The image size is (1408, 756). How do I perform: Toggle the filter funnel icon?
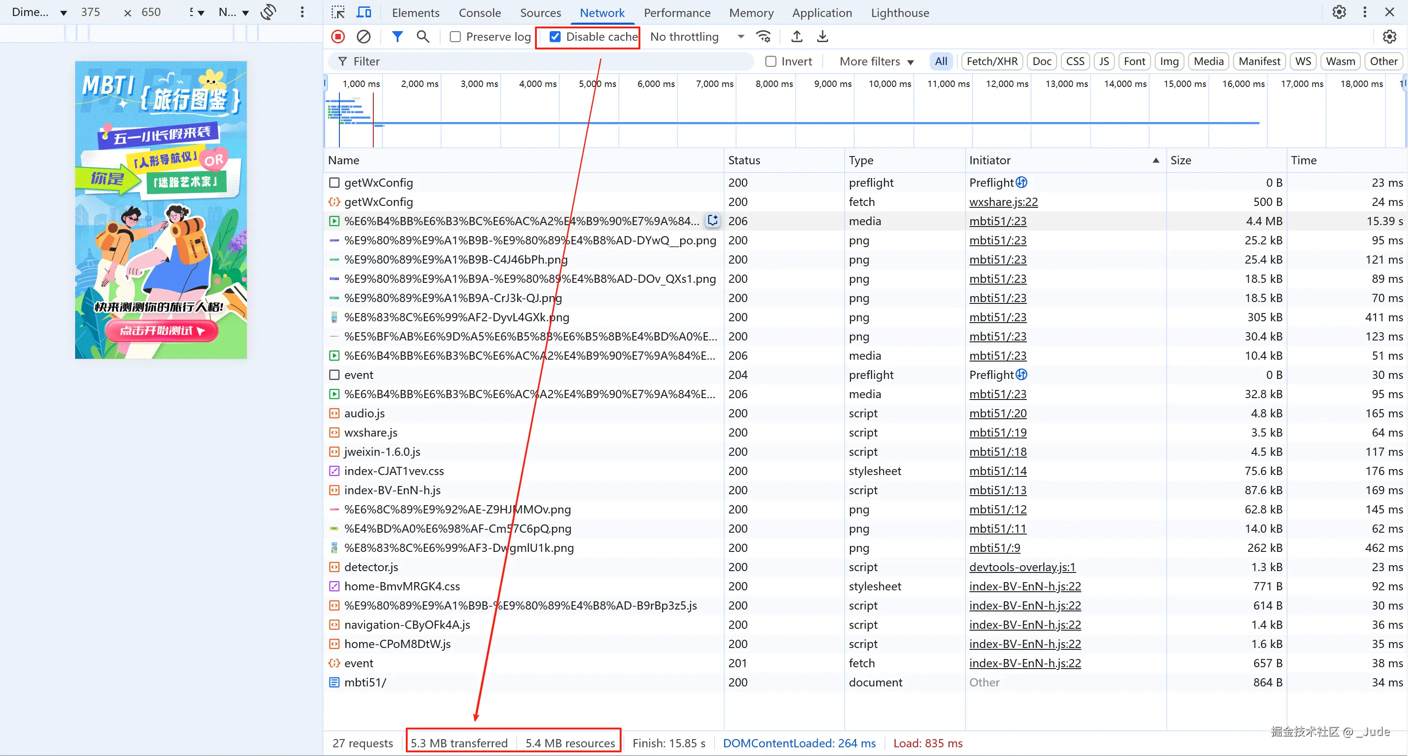[398, 37]
